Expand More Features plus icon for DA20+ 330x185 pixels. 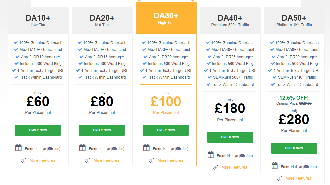tap(88, 160)
